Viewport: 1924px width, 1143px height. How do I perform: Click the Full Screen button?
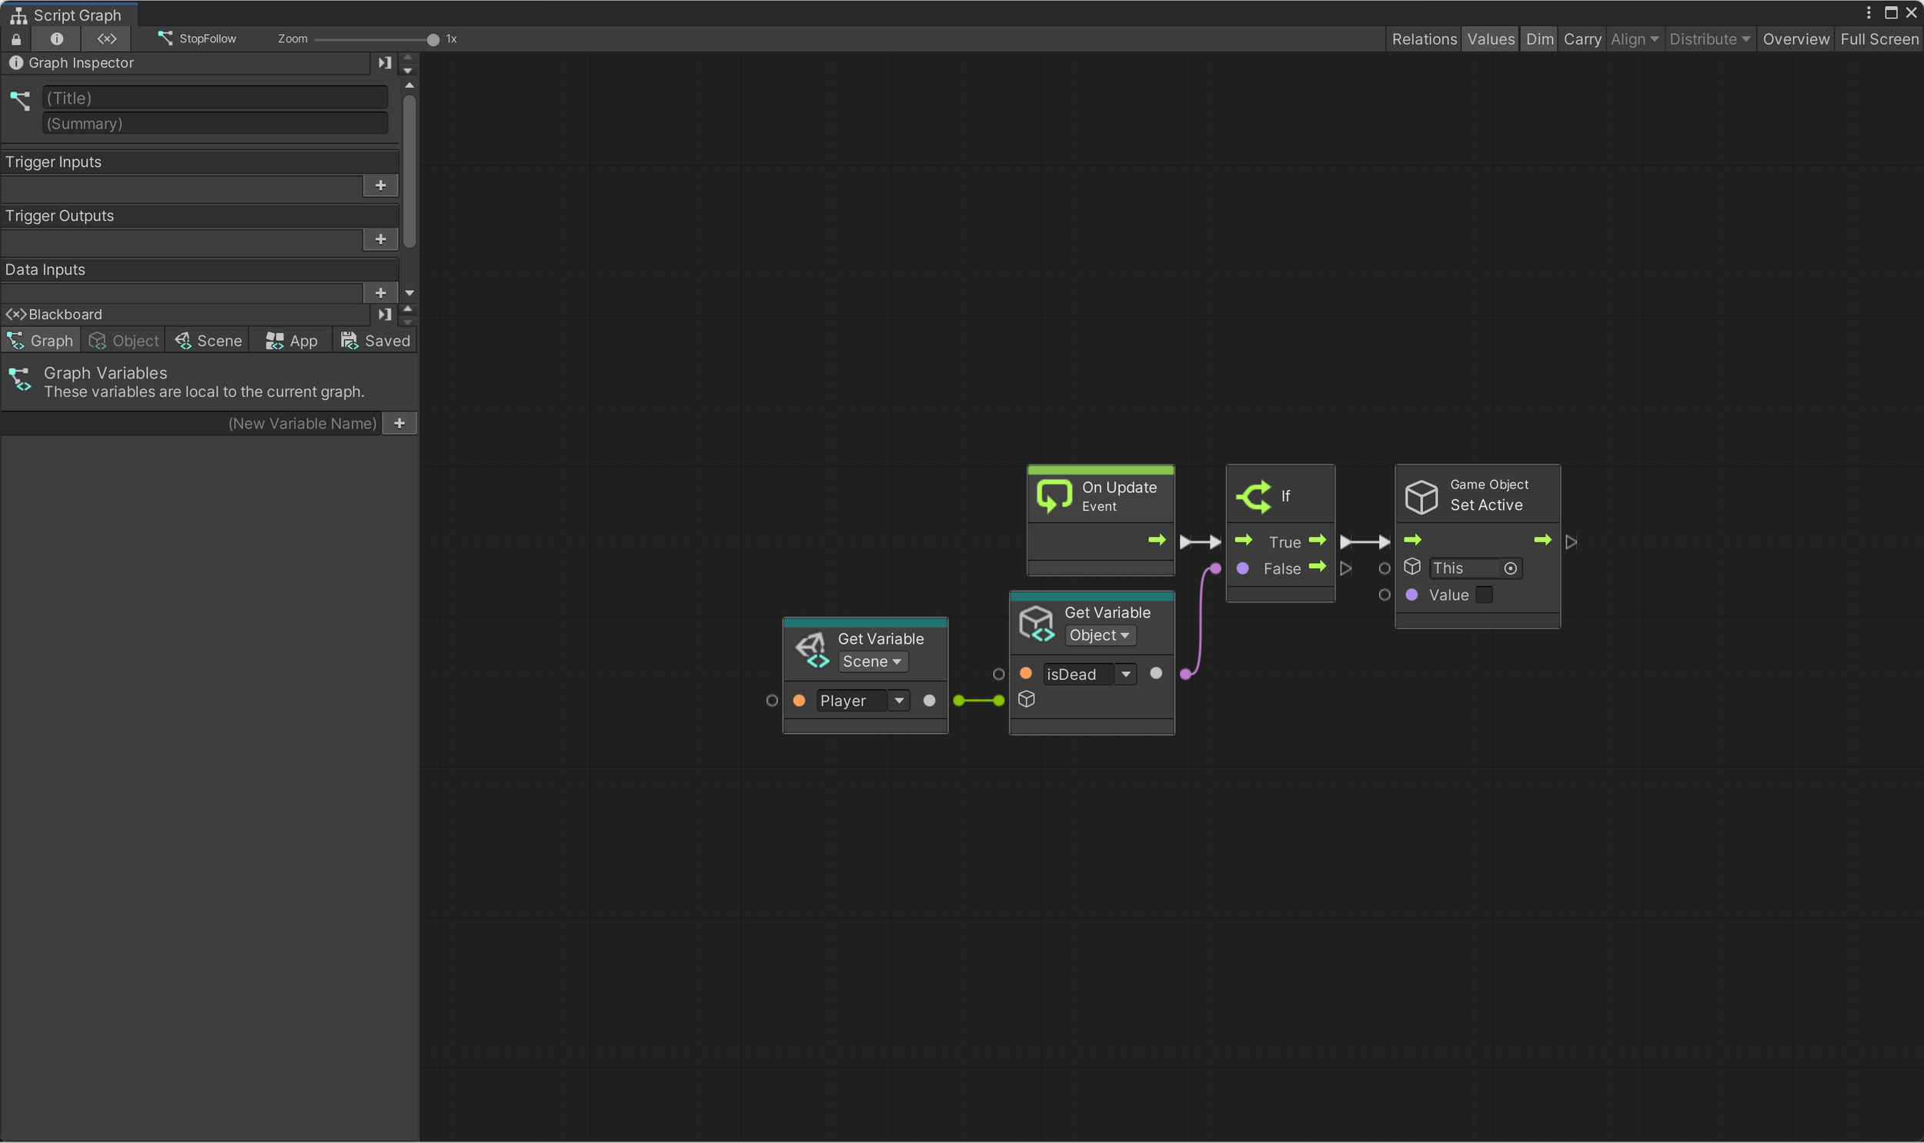coord(1879,38)
